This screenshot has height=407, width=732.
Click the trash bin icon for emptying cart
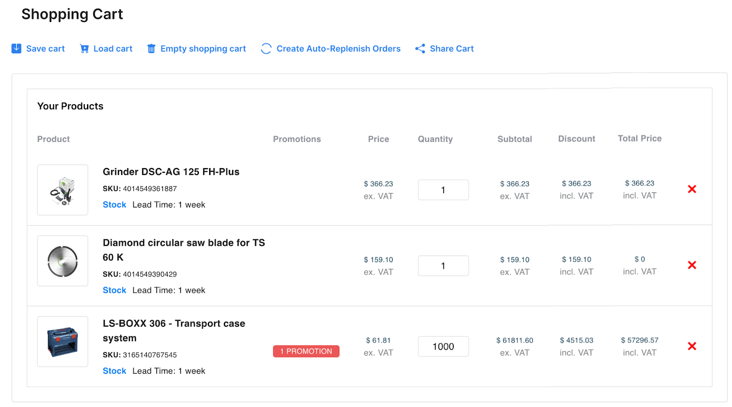pyautogui.click(x=151, y=48)
